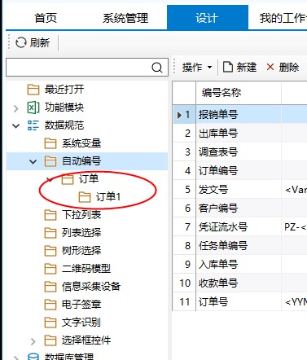The image size is (307, 360).
Task: Switch to the 系统管理 tab
Action: click(x=125, y=18)
